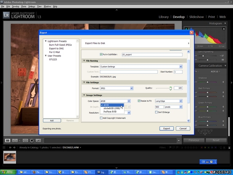
Task: Open the Export Files to Disk selector
Action: (x=136, y=43)
